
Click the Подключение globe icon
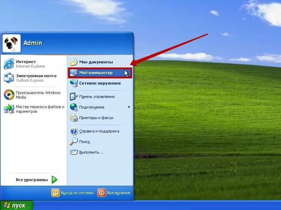(x=74, y=107)
